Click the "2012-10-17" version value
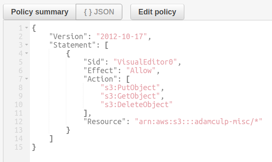272x162 pixels. [122, 37]
